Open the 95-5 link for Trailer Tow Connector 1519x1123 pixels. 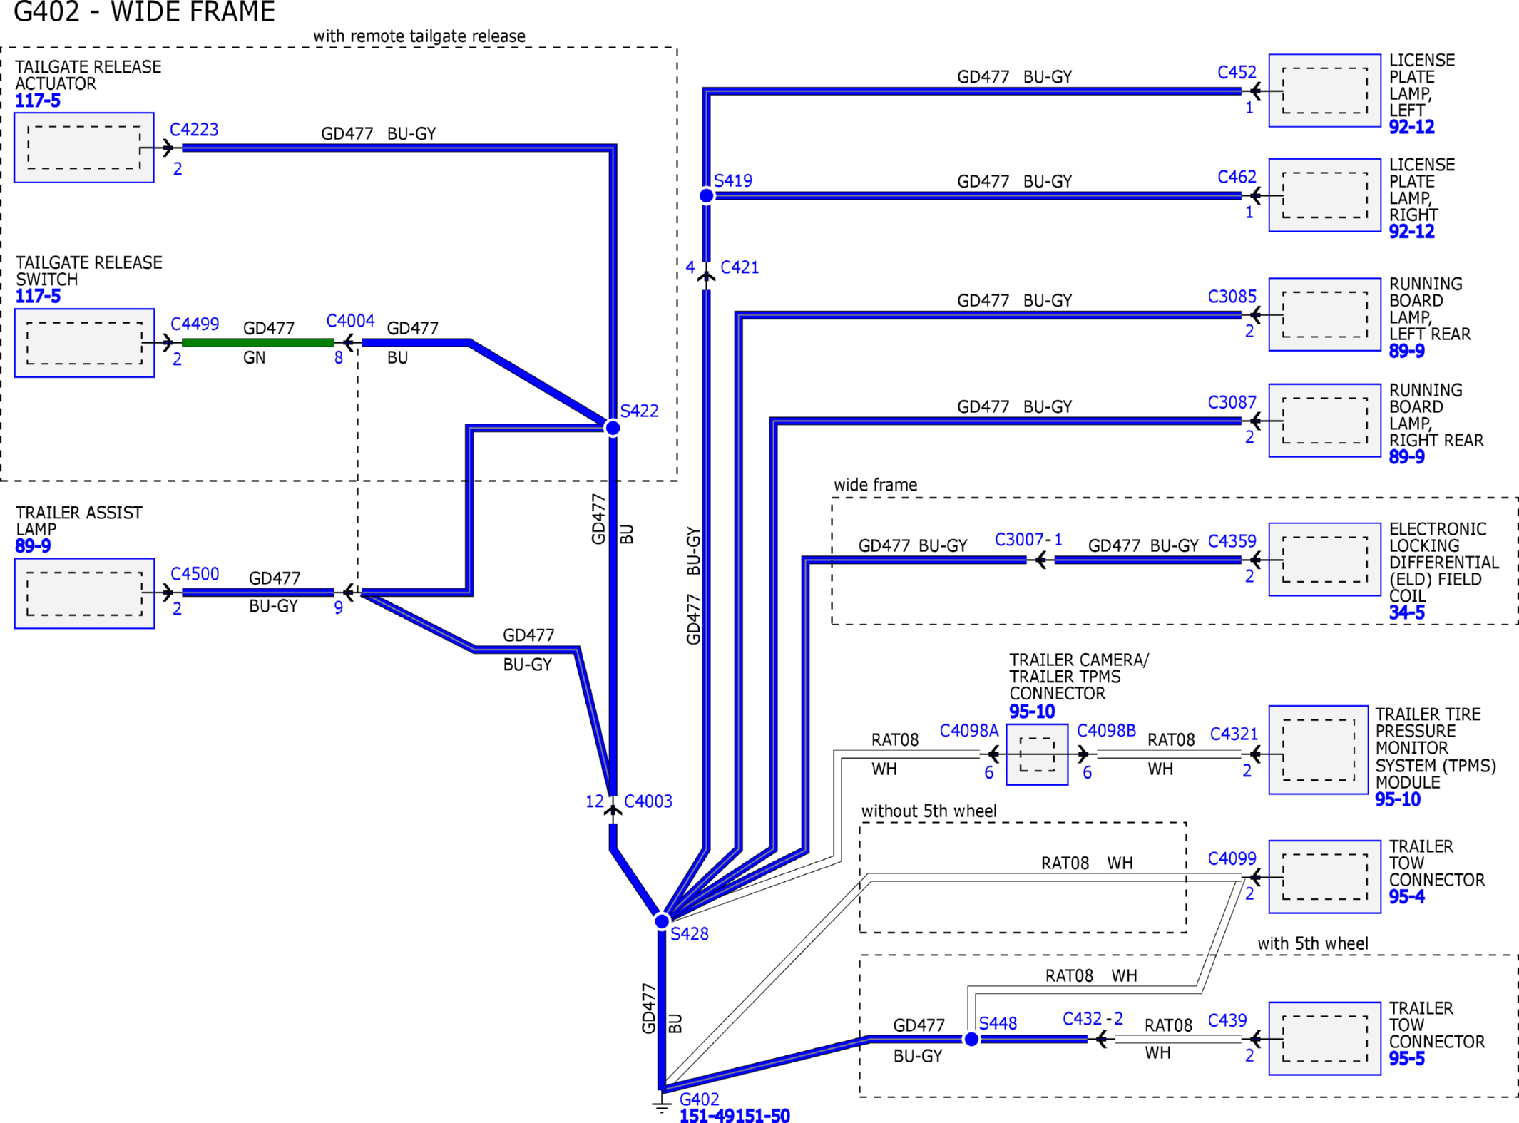1406,1058
